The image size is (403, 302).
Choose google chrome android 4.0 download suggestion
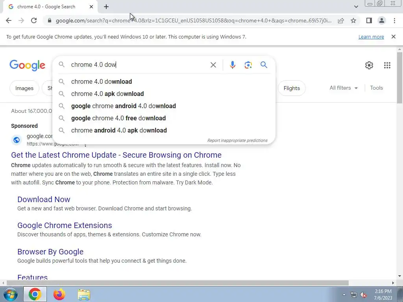164,106
